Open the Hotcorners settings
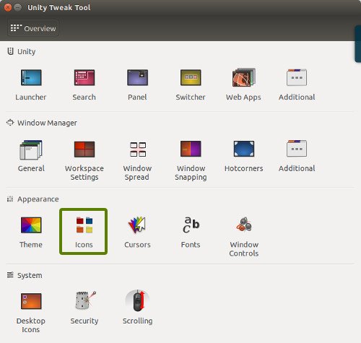Viewport: 361px width, 343px height. pos(244,149)
